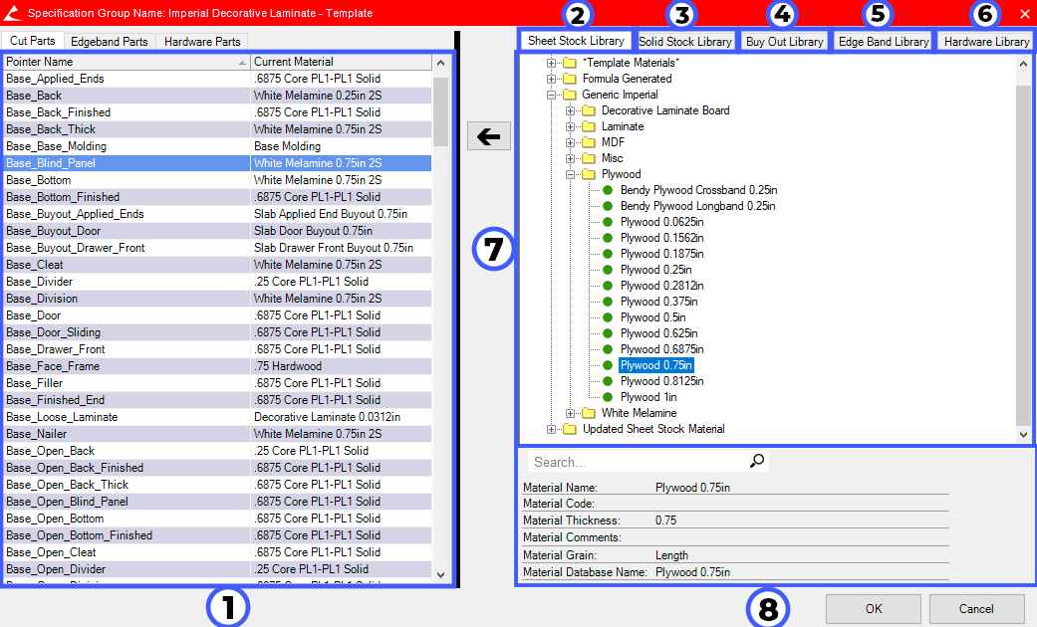Click the Laminate folder icon
Image resolution: width=1037 pixels, height=627 pixels.
(589, 126)
